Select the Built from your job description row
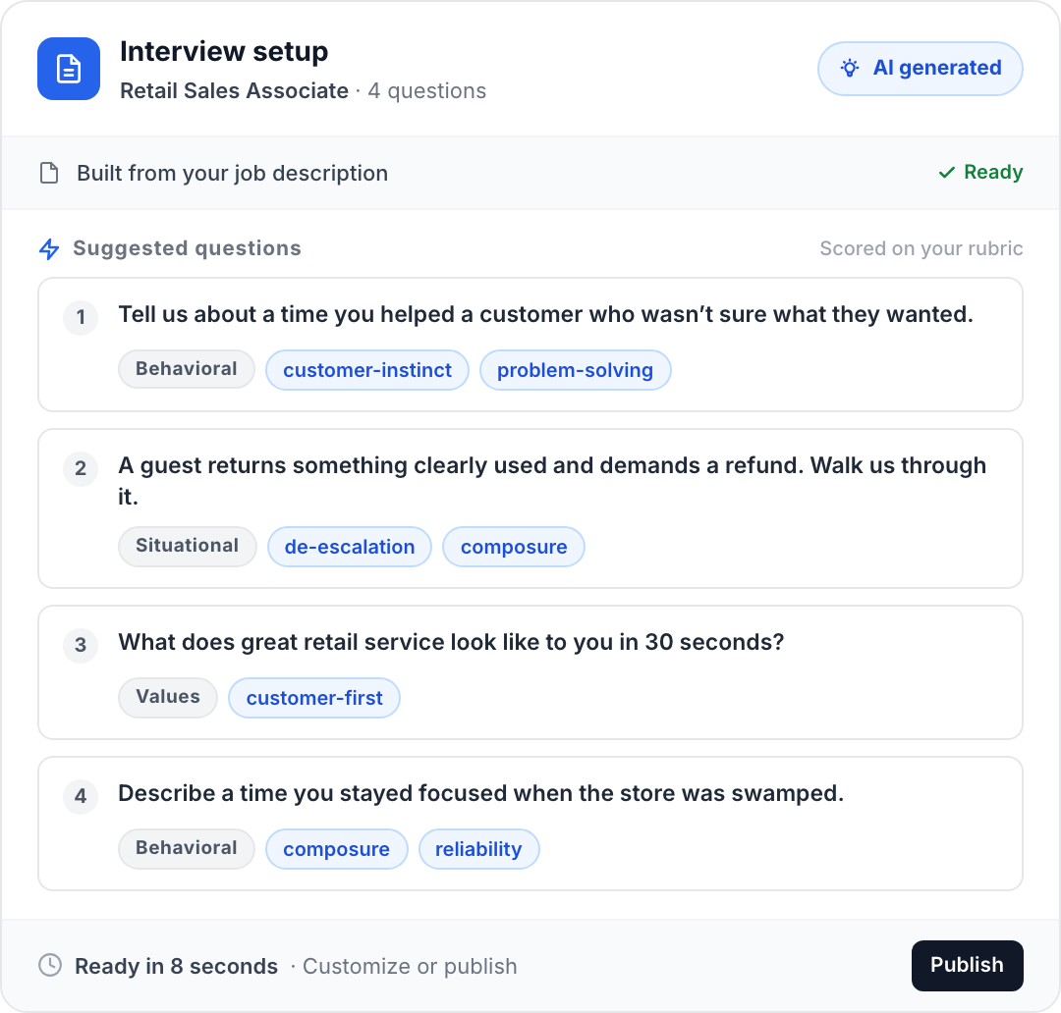The image size is (1061, 1013). [x=232, y=173]
